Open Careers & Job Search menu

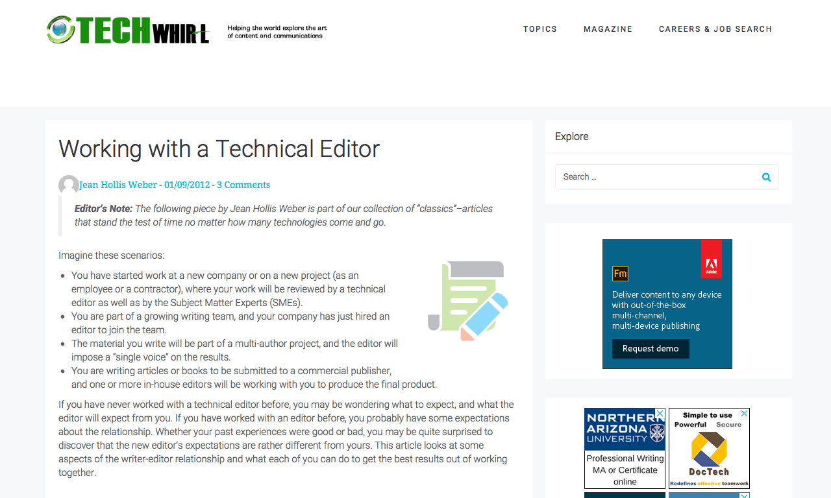point(715,29)
